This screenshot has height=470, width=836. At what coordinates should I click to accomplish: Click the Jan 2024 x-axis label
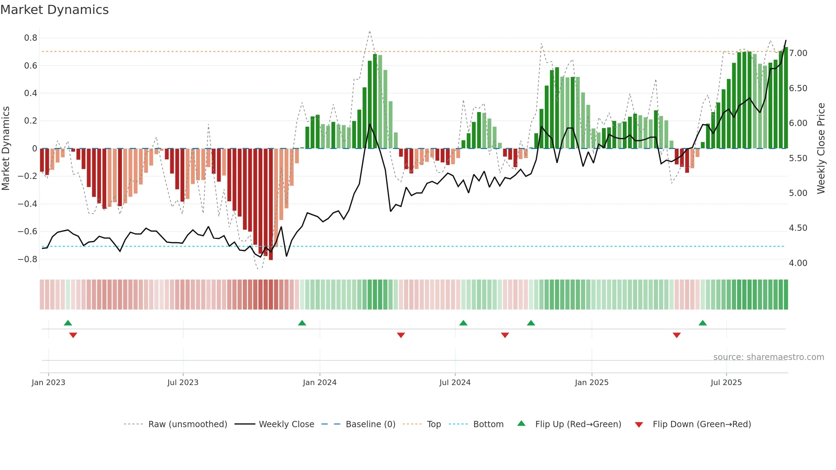click(x=320, y=382)
